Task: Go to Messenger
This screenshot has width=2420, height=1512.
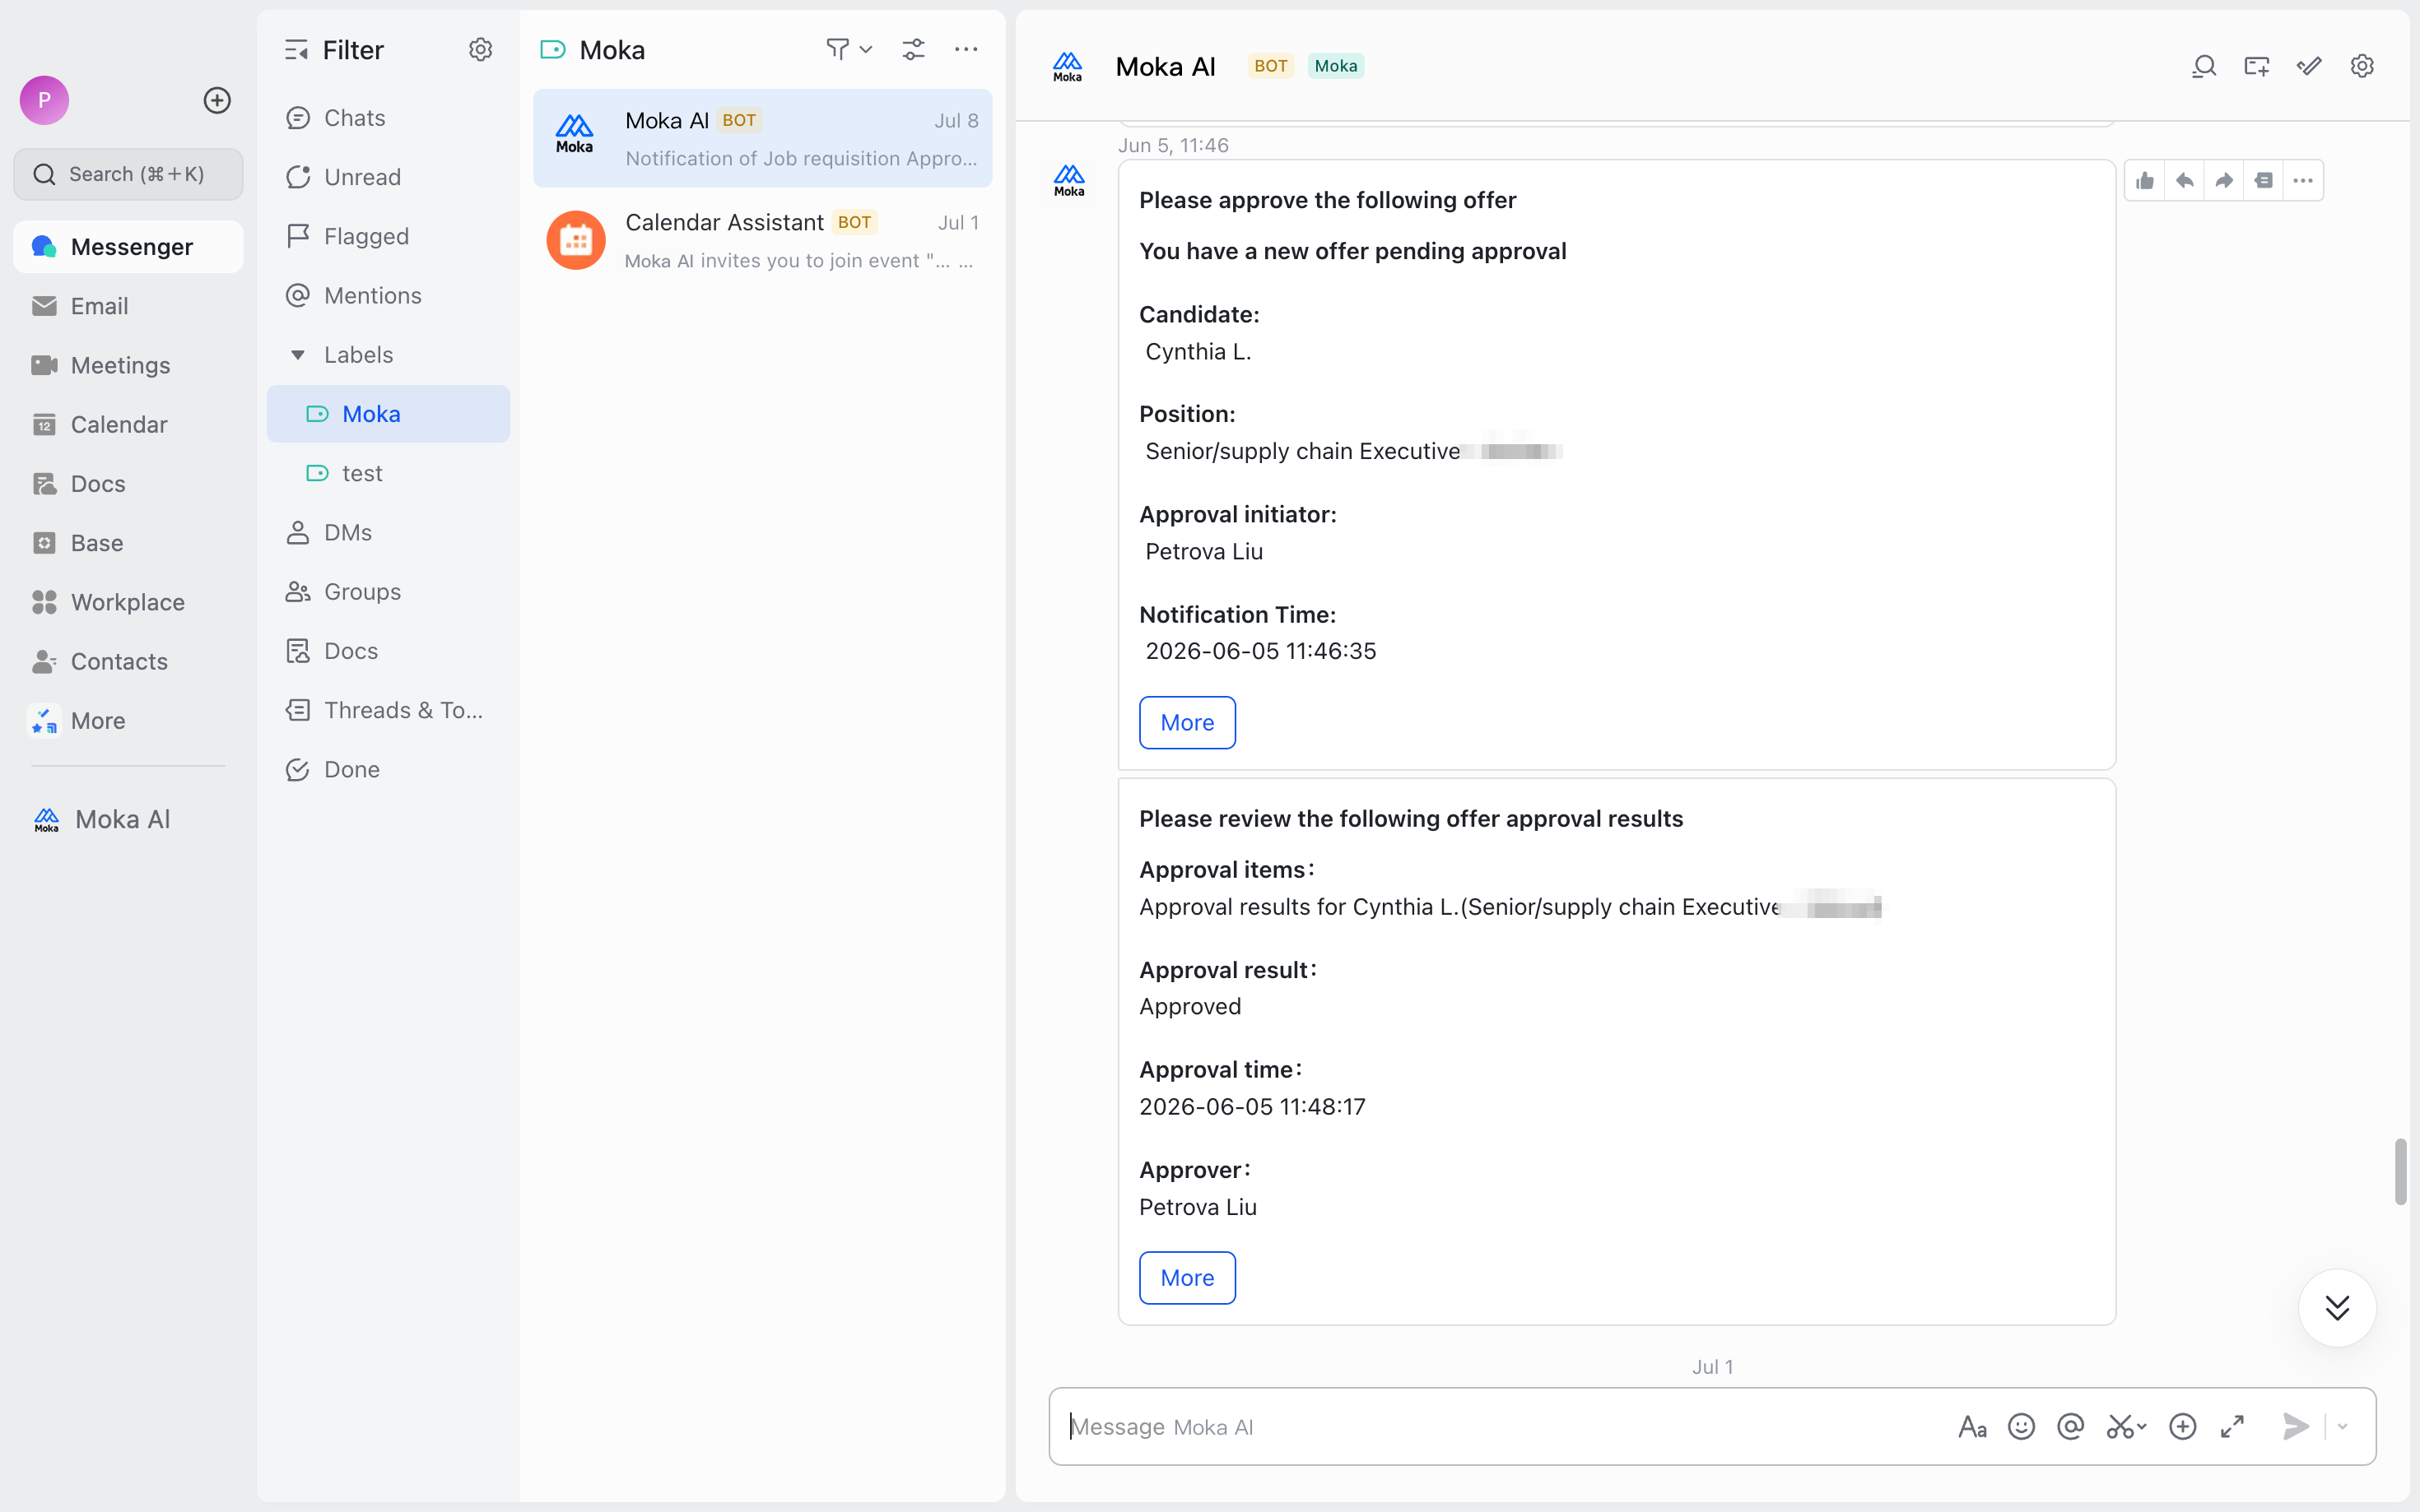Action: point(128,247)
